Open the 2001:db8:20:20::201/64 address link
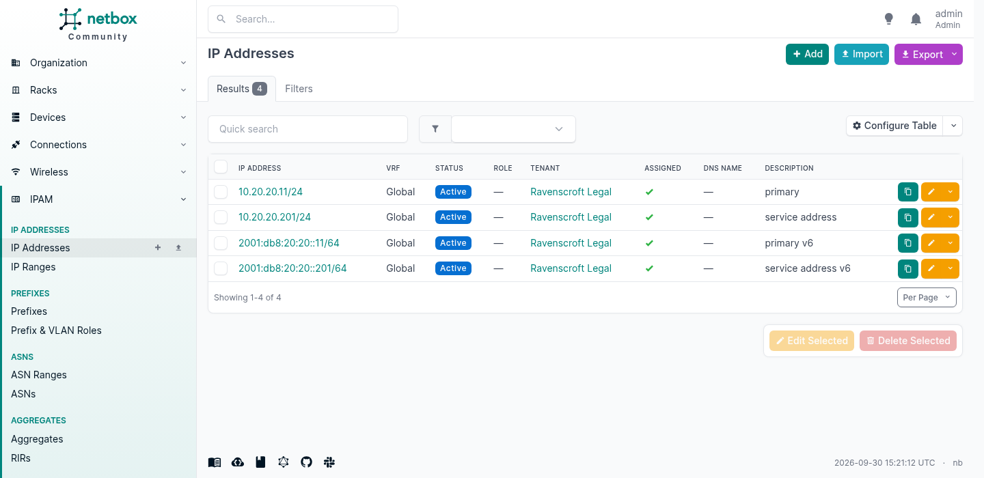 point(292,268)
